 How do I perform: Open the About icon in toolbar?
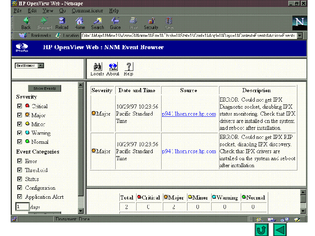pos(113,67)
